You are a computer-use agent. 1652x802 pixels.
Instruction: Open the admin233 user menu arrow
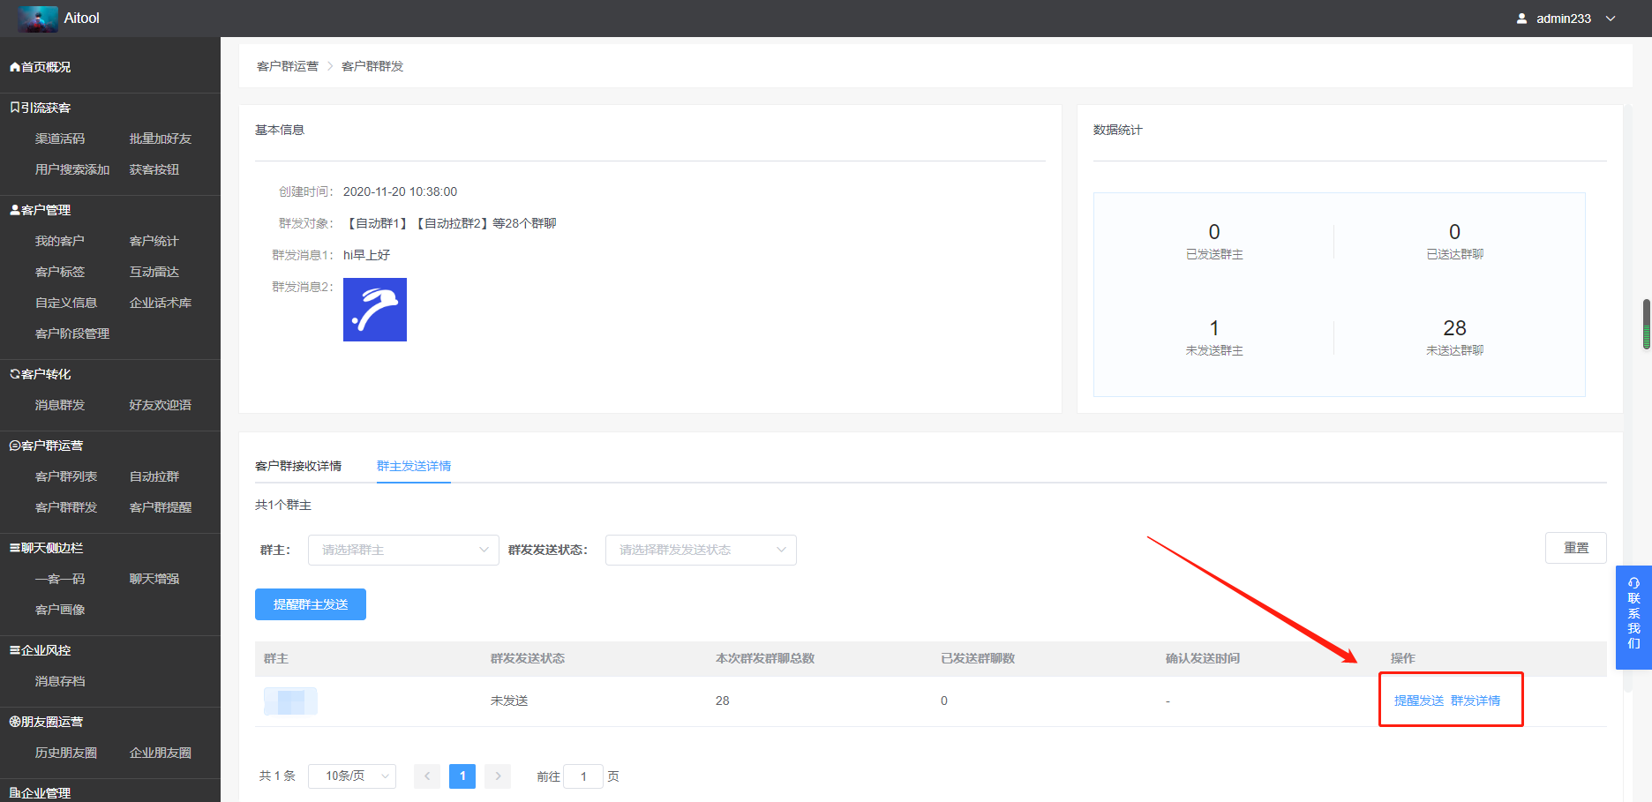(x=1611, y=19)
